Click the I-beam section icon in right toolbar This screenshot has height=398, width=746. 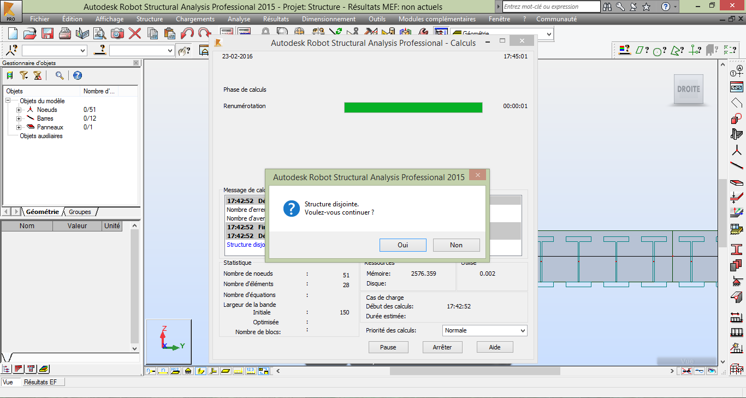737,250
